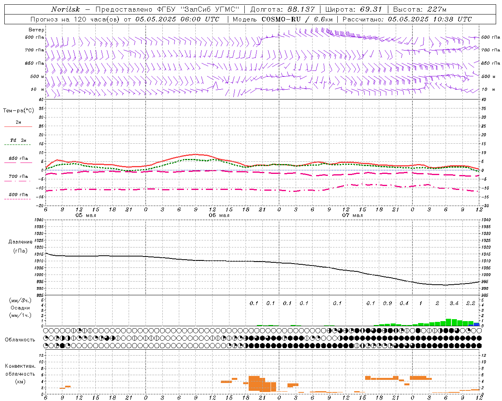The height and width of the screenshot is (401, 502).
Task: Click the "Конвективн." convective cloud label
Action: (x=20, y=366)
